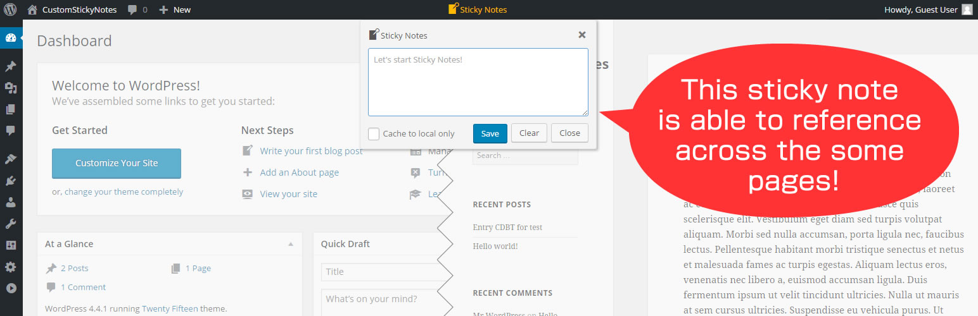Click the Welcome to WordPress! heading
Image resolution: width=978 pixels, height=316 pixels.
tap(126, 85)
